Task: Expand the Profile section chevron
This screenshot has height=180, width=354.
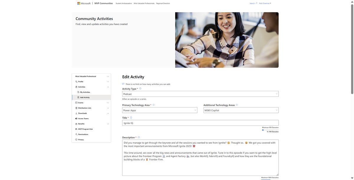Action: (x=108, y=81)
